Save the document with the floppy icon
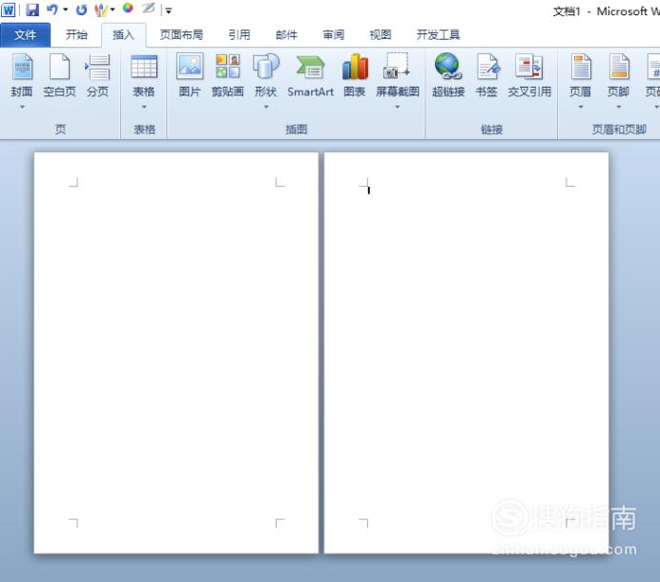 point(32,10)
